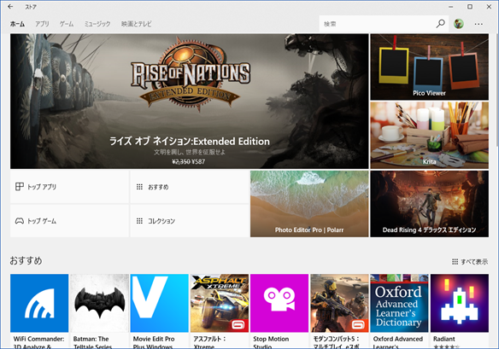Open the Asphalt Xtreme game icon
The width and height of the screenshot is (499, 349).
[x=220, y=303]
